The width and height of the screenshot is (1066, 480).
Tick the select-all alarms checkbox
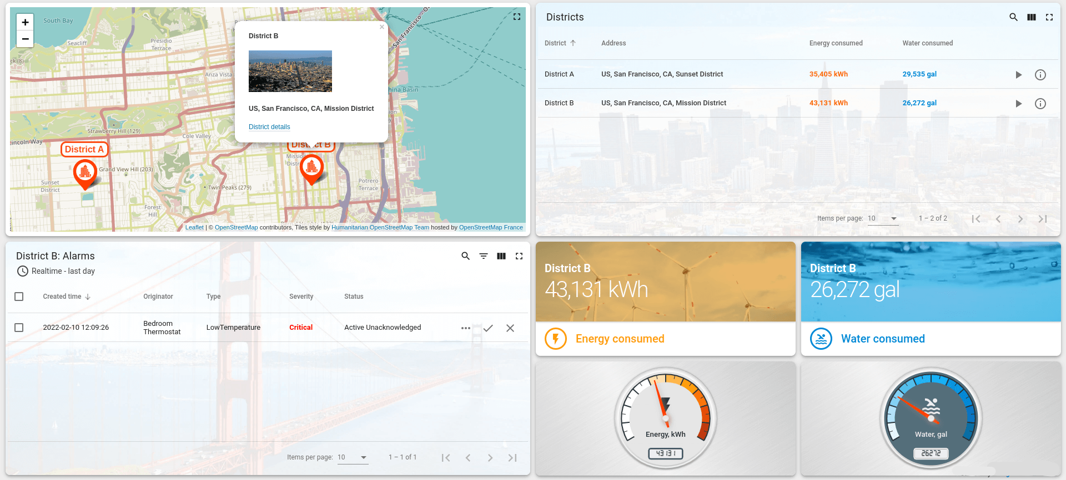point(19,297)
